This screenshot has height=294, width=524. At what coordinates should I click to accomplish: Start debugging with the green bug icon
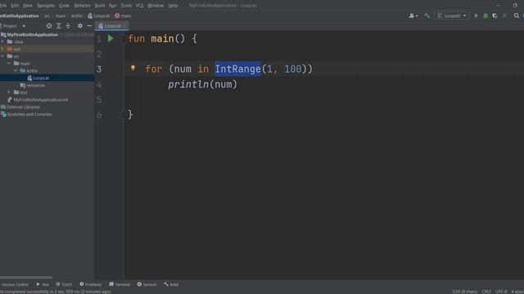pyautogui.click(x=486, y=16)
